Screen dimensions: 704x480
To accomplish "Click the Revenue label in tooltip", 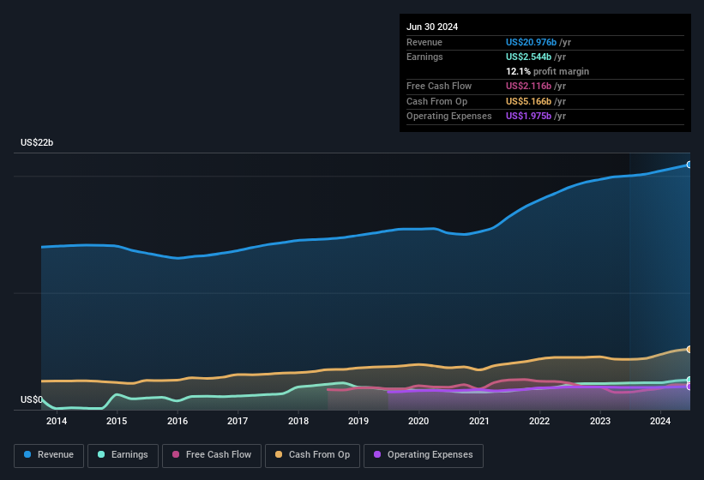I will (x=424, y=42).
